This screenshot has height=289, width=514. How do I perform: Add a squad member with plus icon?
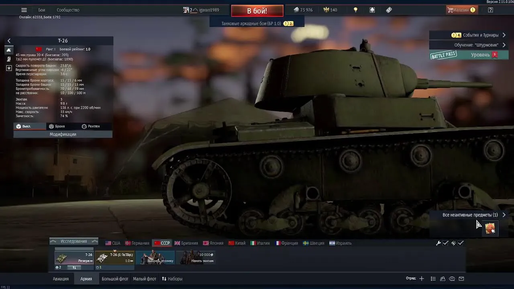pyautogui.click(x=422, y=279)
